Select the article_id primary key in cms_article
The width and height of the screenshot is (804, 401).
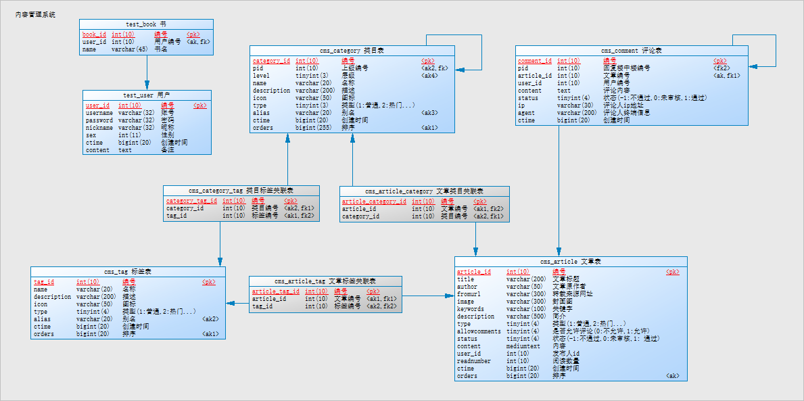tap(571, 272)
